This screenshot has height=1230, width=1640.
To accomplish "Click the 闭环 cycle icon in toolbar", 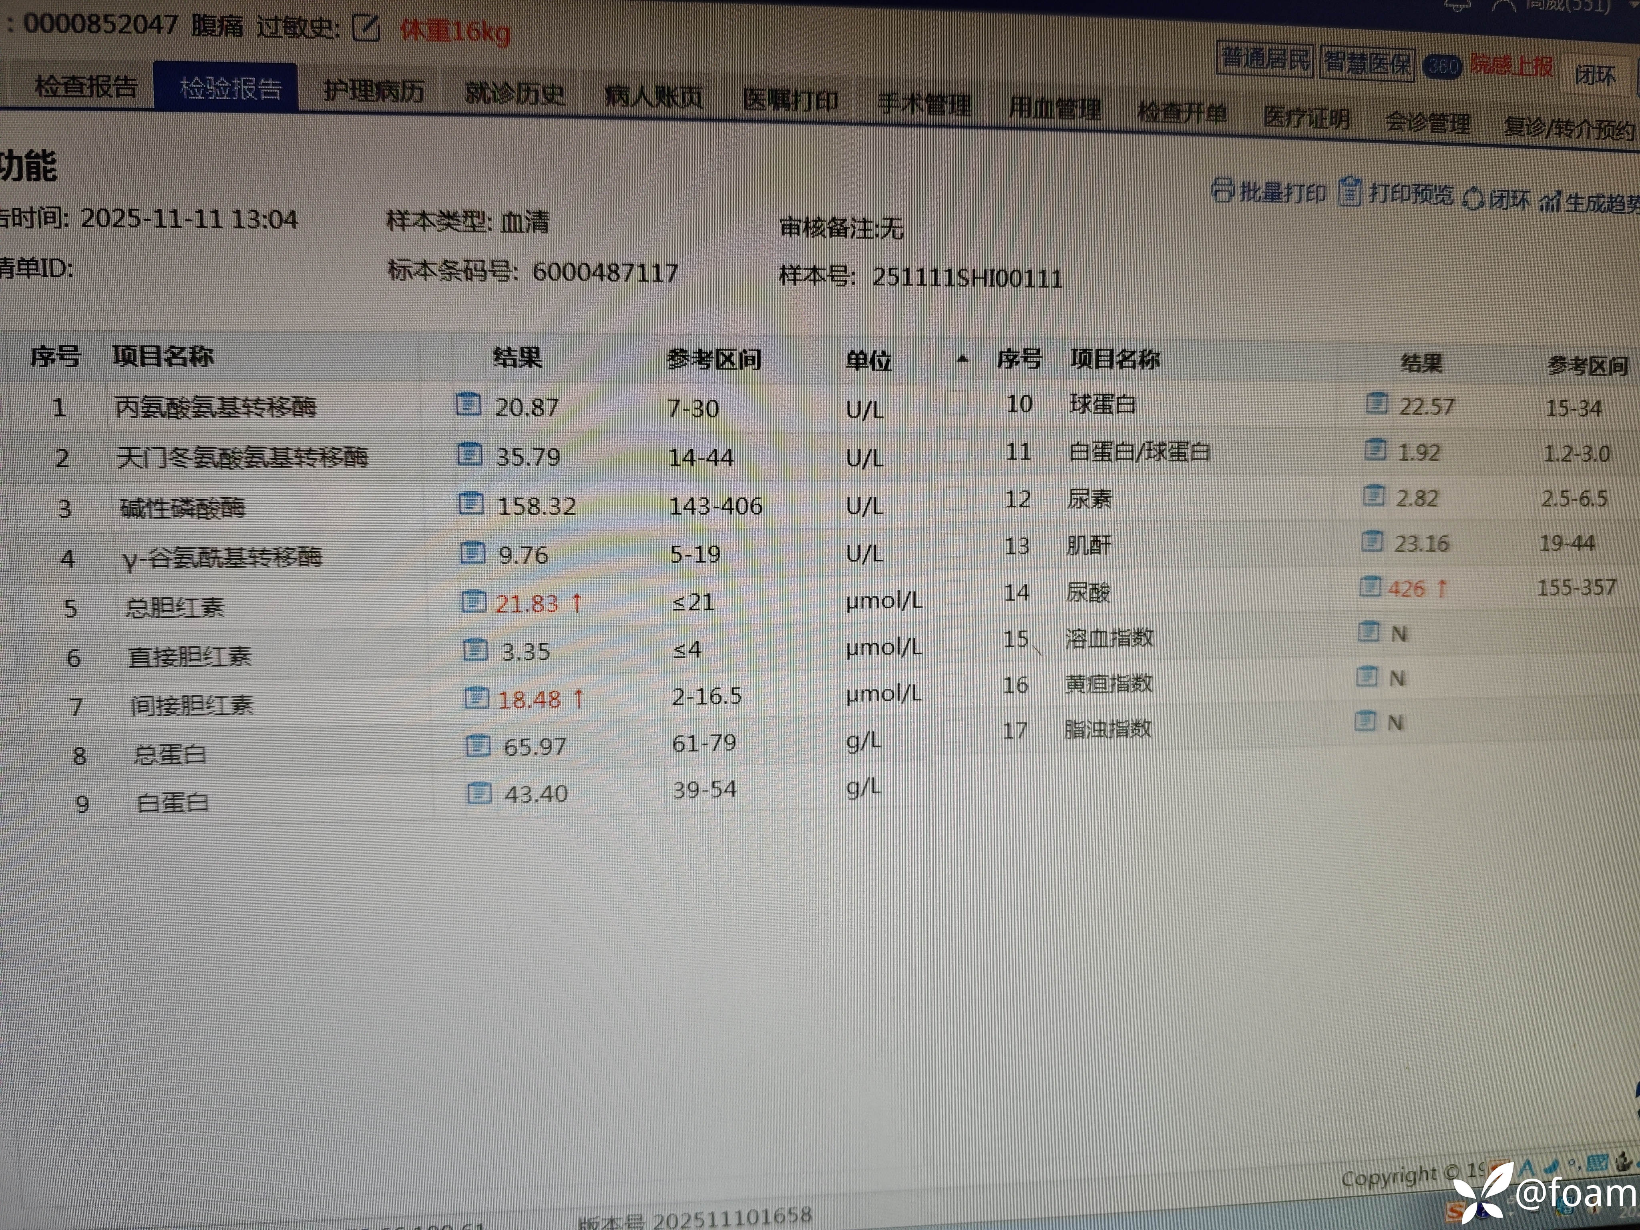I will click(1473, 199).
